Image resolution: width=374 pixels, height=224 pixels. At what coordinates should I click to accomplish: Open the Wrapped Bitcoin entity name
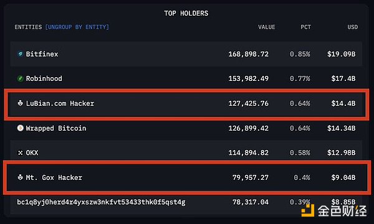[56, 128]
